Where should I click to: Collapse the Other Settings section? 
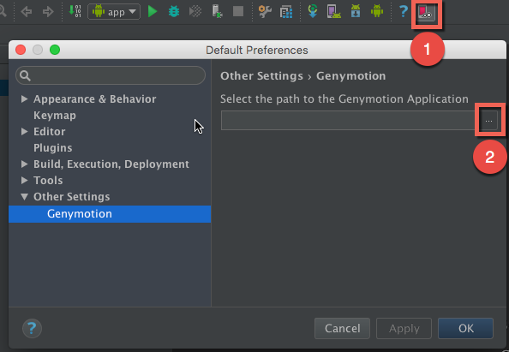click(x=24, y=197)
